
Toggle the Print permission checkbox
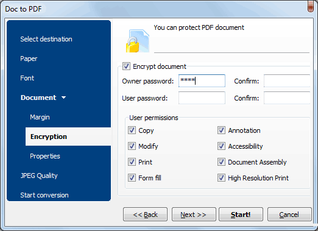pyautogui.click(x=132, y=162)
